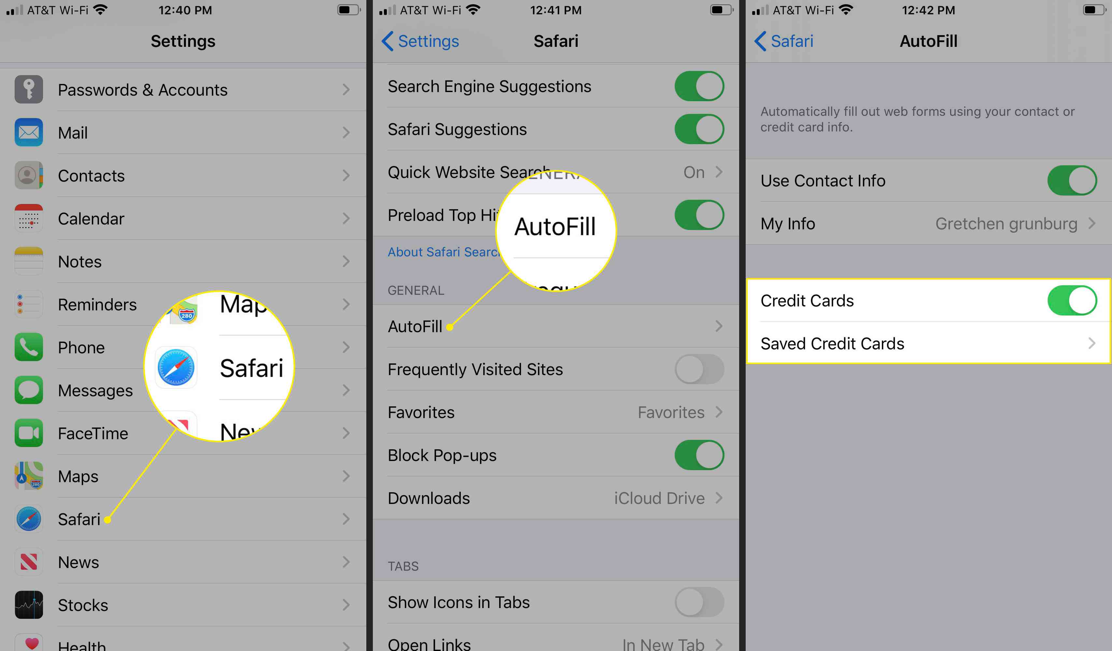Open Notes settings

click(185, 260)
